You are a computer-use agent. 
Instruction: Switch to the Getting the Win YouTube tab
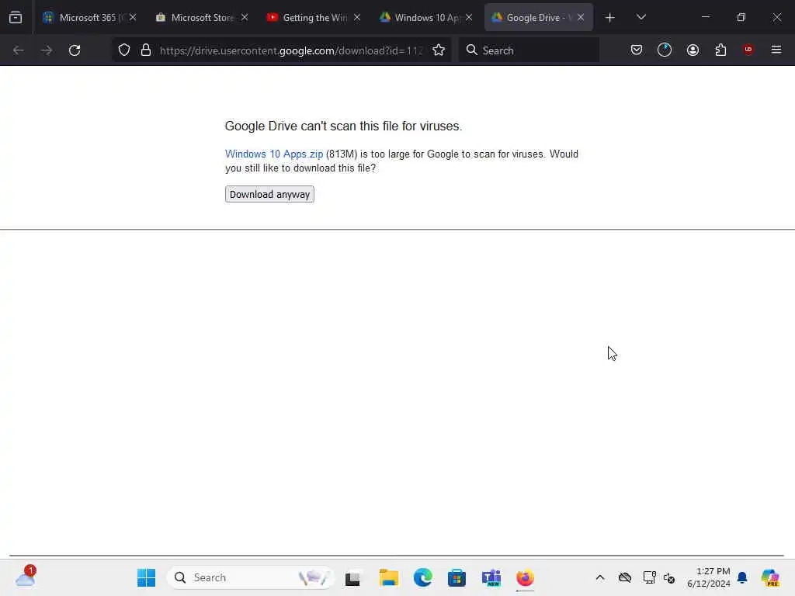314,17
